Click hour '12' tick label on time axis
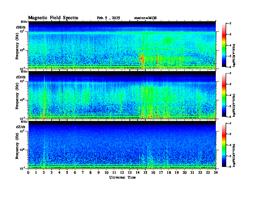 pos(122,173)
